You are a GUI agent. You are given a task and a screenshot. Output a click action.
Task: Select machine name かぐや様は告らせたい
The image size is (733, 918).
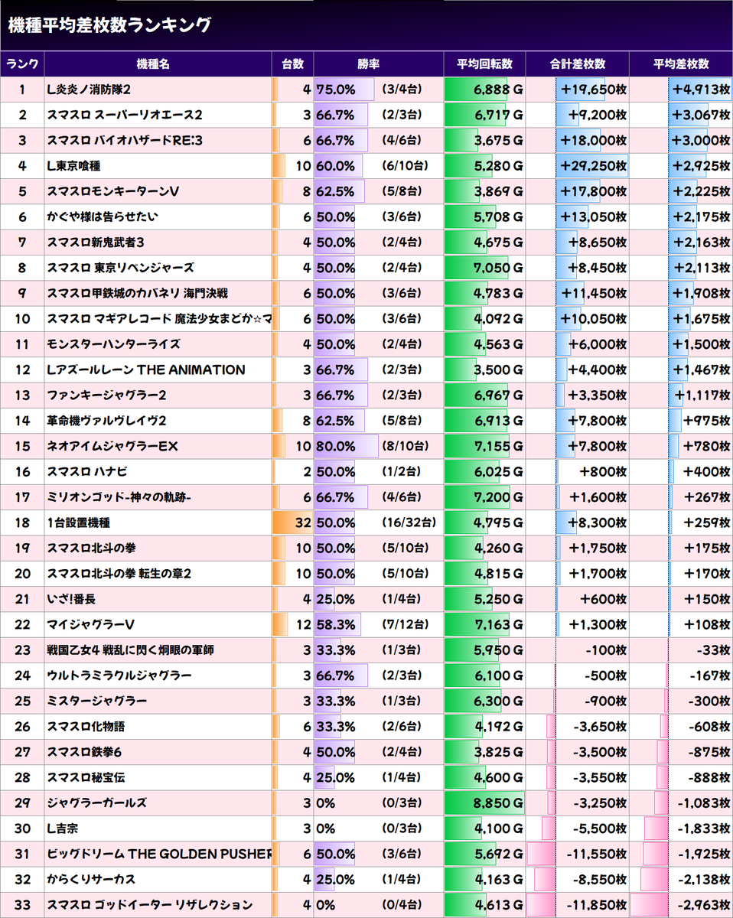tap(103, 217)
